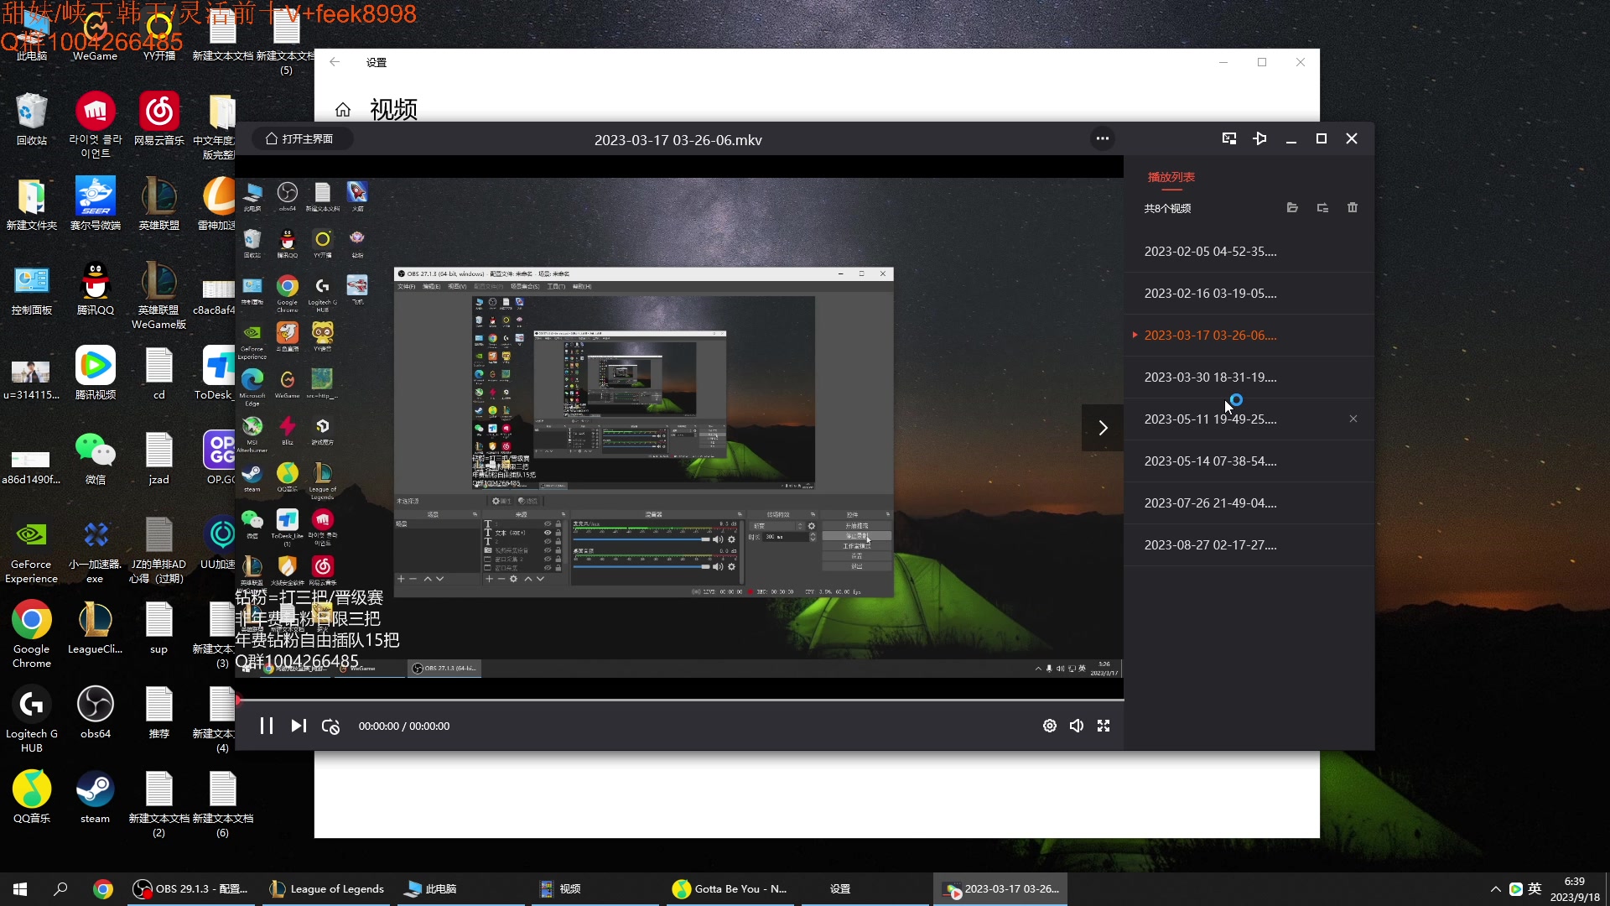Add a file to the playlist
1610x906 pixels.
pos(1292,207)
